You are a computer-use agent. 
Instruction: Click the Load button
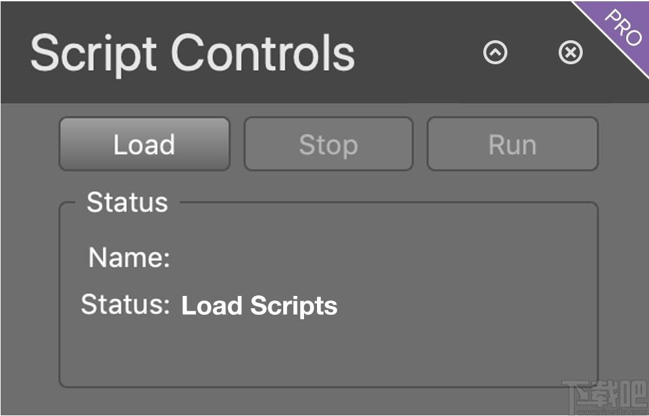144,144
